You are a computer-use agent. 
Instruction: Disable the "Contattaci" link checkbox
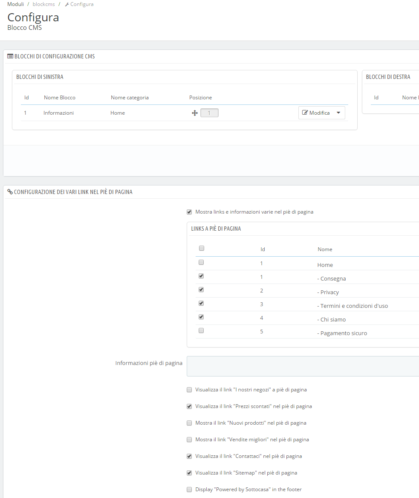click(189, 456)
